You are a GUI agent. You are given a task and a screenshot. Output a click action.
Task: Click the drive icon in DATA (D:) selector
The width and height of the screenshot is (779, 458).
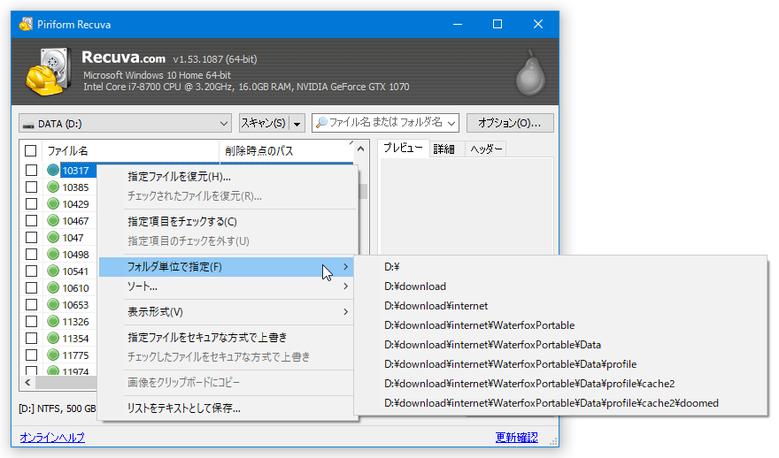click(x=28, y=124)
